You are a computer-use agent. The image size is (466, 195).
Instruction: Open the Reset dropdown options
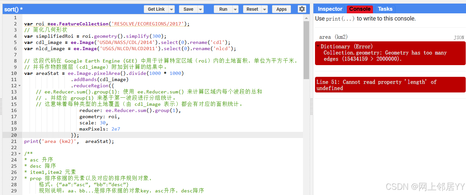[264, 9]
